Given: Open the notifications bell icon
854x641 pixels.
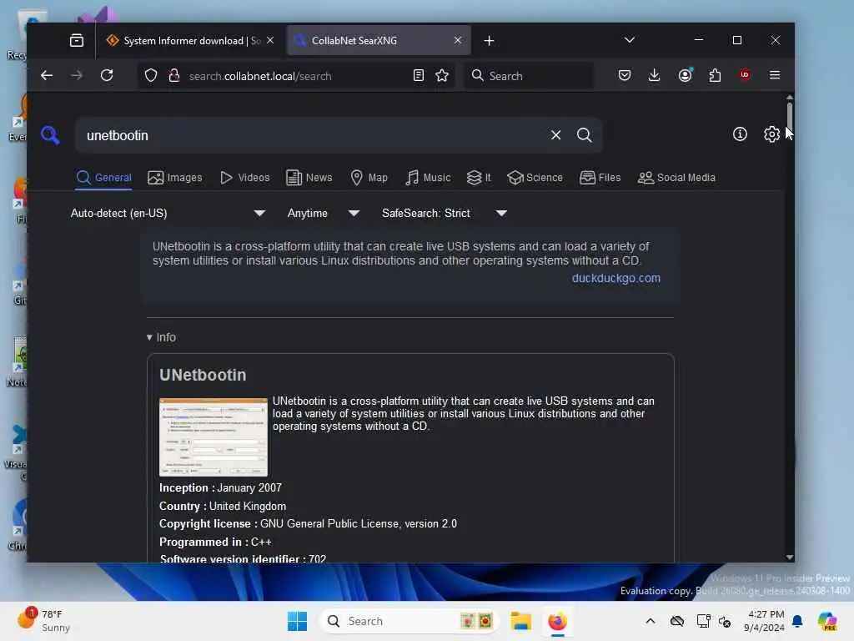Looking at the screenshot, I should tap(797, 621).
